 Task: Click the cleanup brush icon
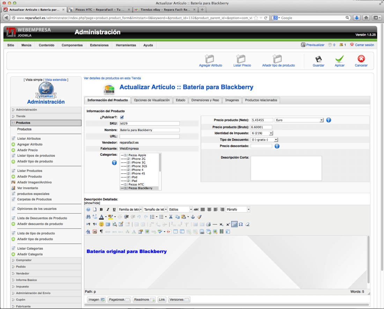(199, 217)
